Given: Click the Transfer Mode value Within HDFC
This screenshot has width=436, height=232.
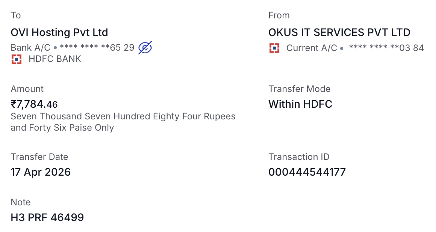Looking at the screenshot, I should tap(300, 104).
